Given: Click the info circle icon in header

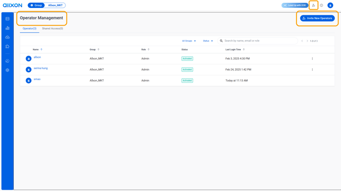Looking at the screenshot, I should click(322, 5).
